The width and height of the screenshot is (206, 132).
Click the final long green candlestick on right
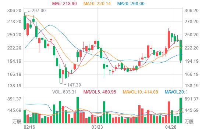(x=181, y=51)
